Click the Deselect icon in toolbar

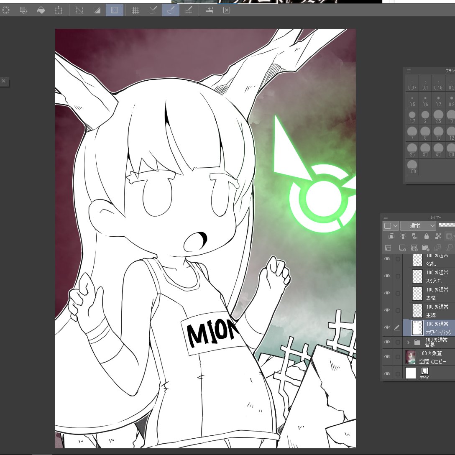point(79,10)
